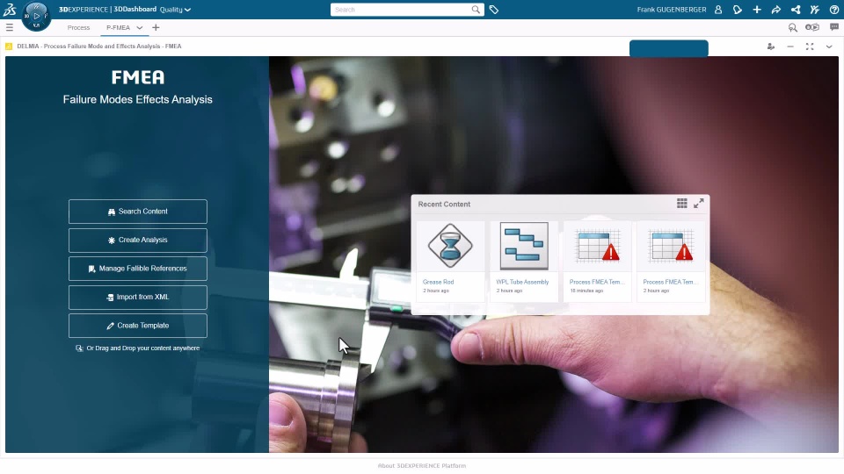Viewport: 844px width, 474px height.
Task: Open notifications bell icon
Action: (x=738, y=10)
